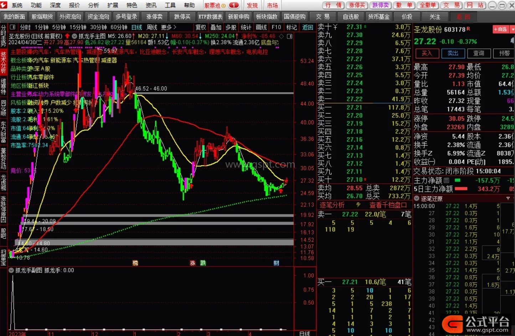The image size is (515, 336).
Task: Open the 报价 menu
Action: coord(74,5)
